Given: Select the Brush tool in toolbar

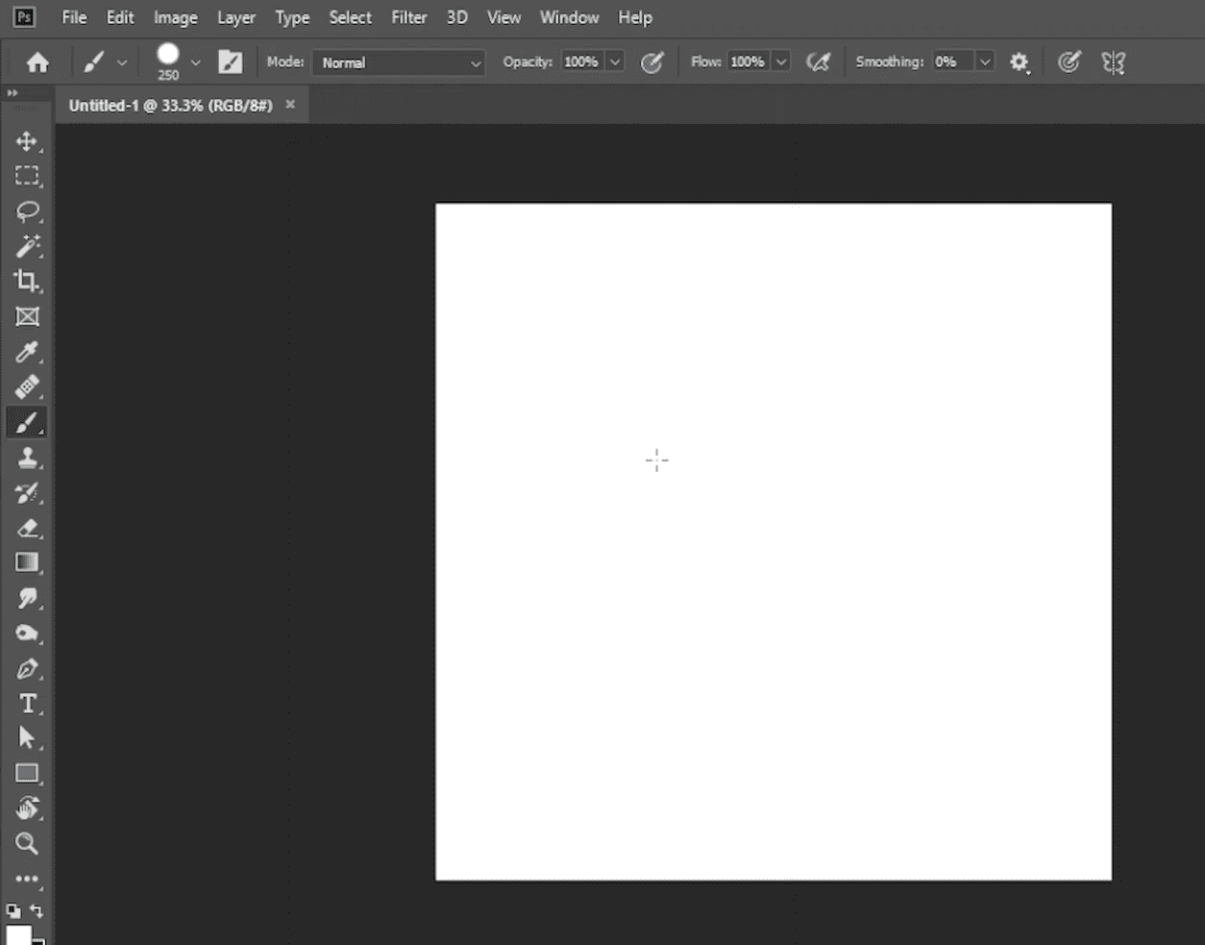Looking at the screenshot, I should (x=26, y=422).
